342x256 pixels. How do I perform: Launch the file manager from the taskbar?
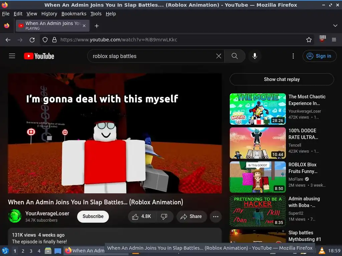coord(48,251)
